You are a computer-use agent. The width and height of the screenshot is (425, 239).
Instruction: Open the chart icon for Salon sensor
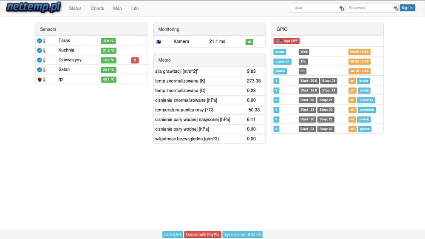click(x=39, y=70)
